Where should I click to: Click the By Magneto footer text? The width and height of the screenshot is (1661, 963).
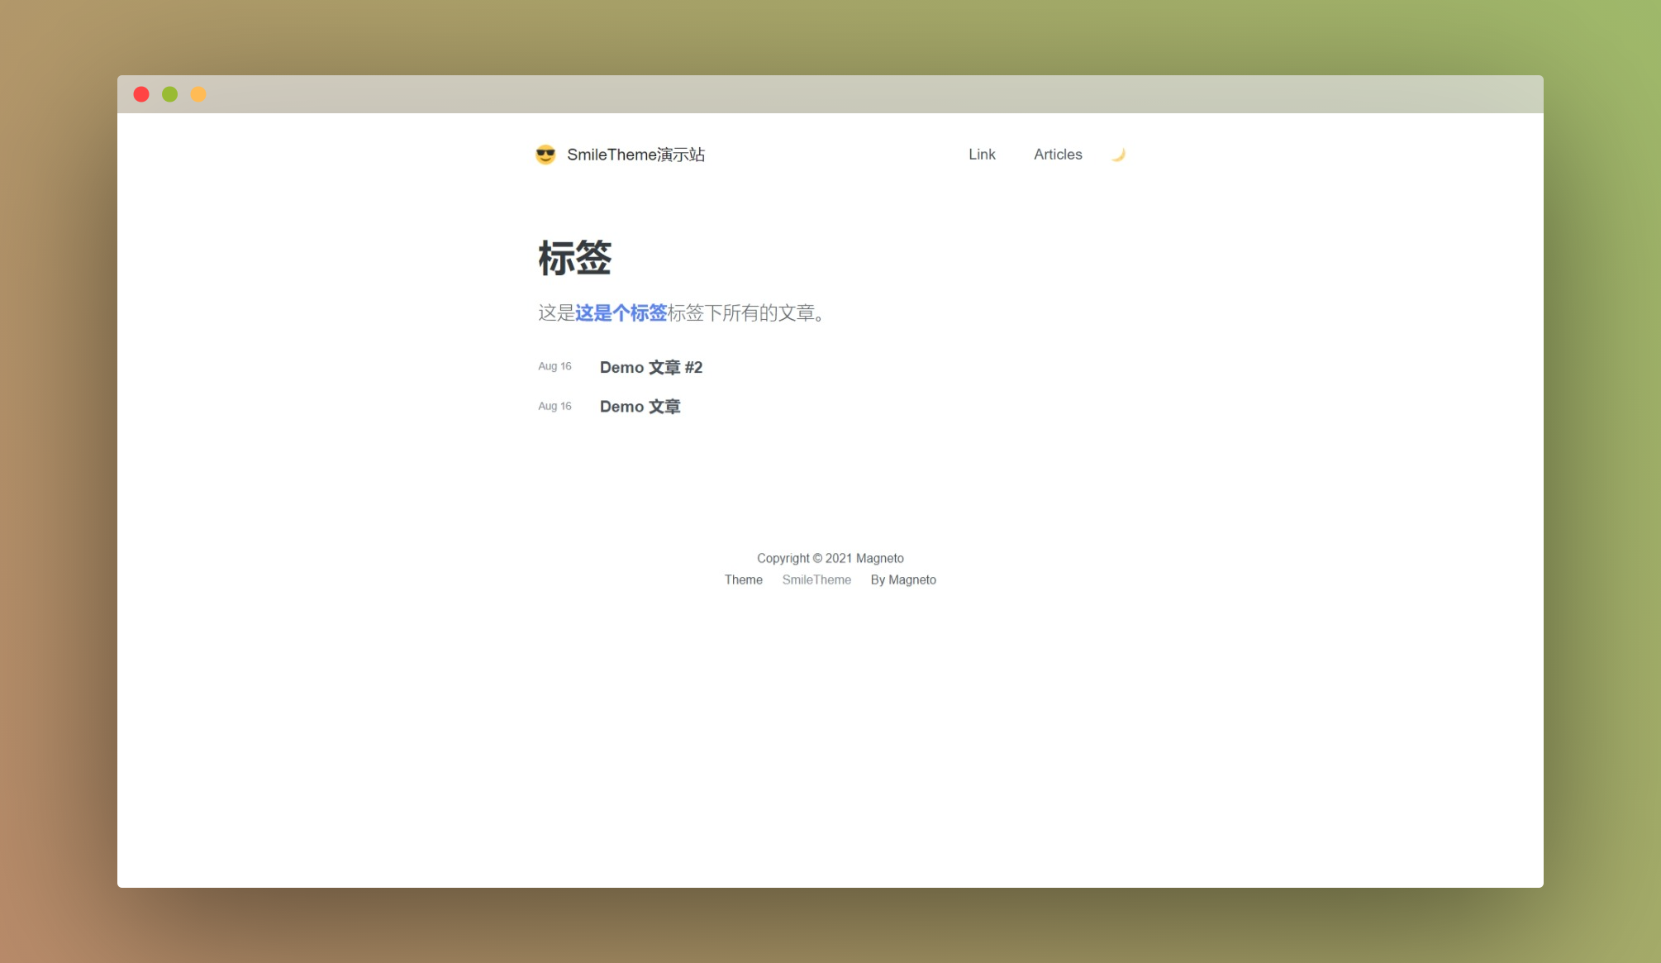pos(903,579)
